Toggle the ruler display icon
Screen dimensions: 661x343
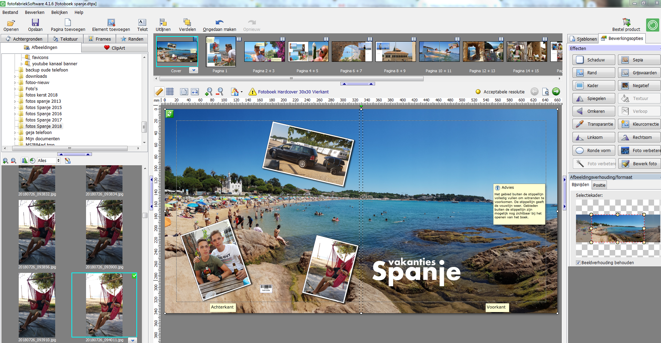159,92
